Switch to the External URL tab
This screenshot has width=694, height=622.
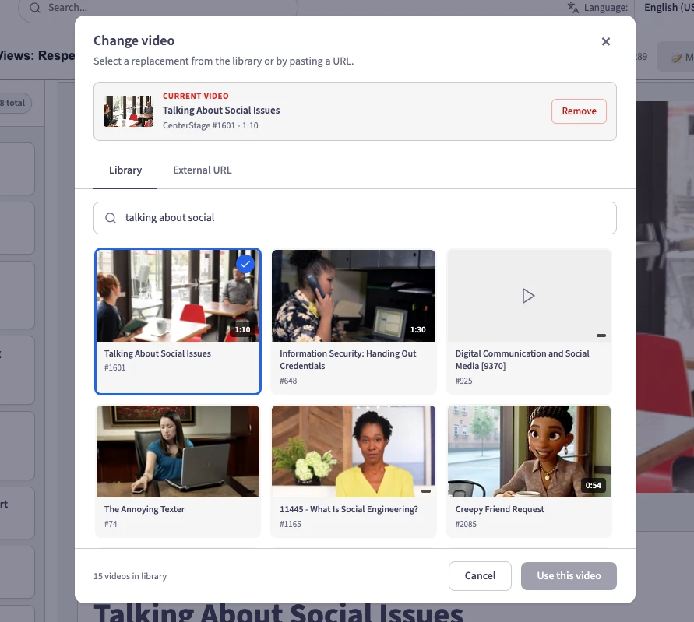pos(203,170)
